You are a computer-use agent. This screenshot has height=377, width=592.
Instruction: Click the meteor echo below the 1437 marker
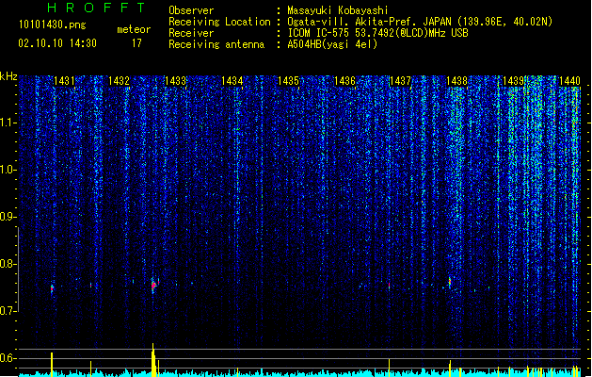389,286
